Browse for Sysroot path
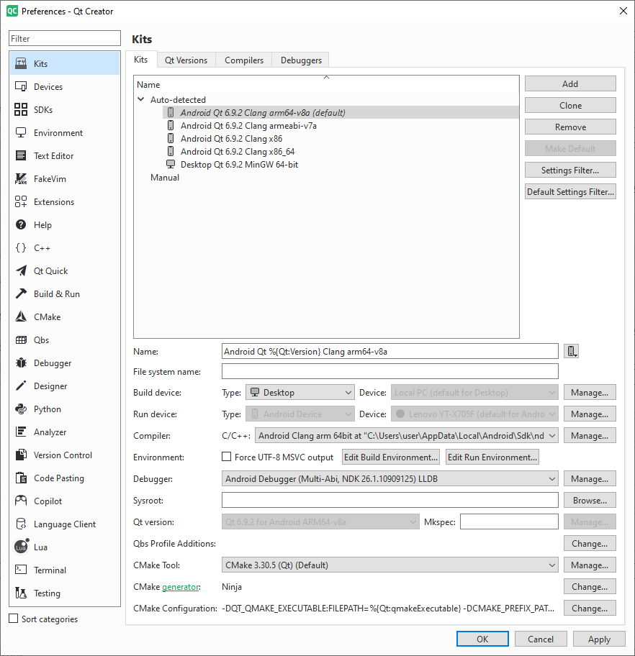This screenshot has height=656, width=635. [x=590, y=501]
